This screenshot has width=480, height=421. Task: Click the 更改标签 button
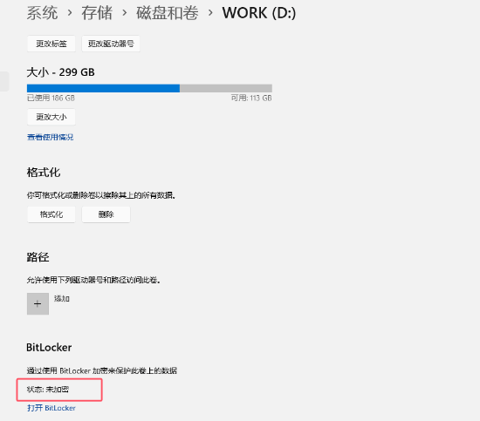tap(51, 44)
